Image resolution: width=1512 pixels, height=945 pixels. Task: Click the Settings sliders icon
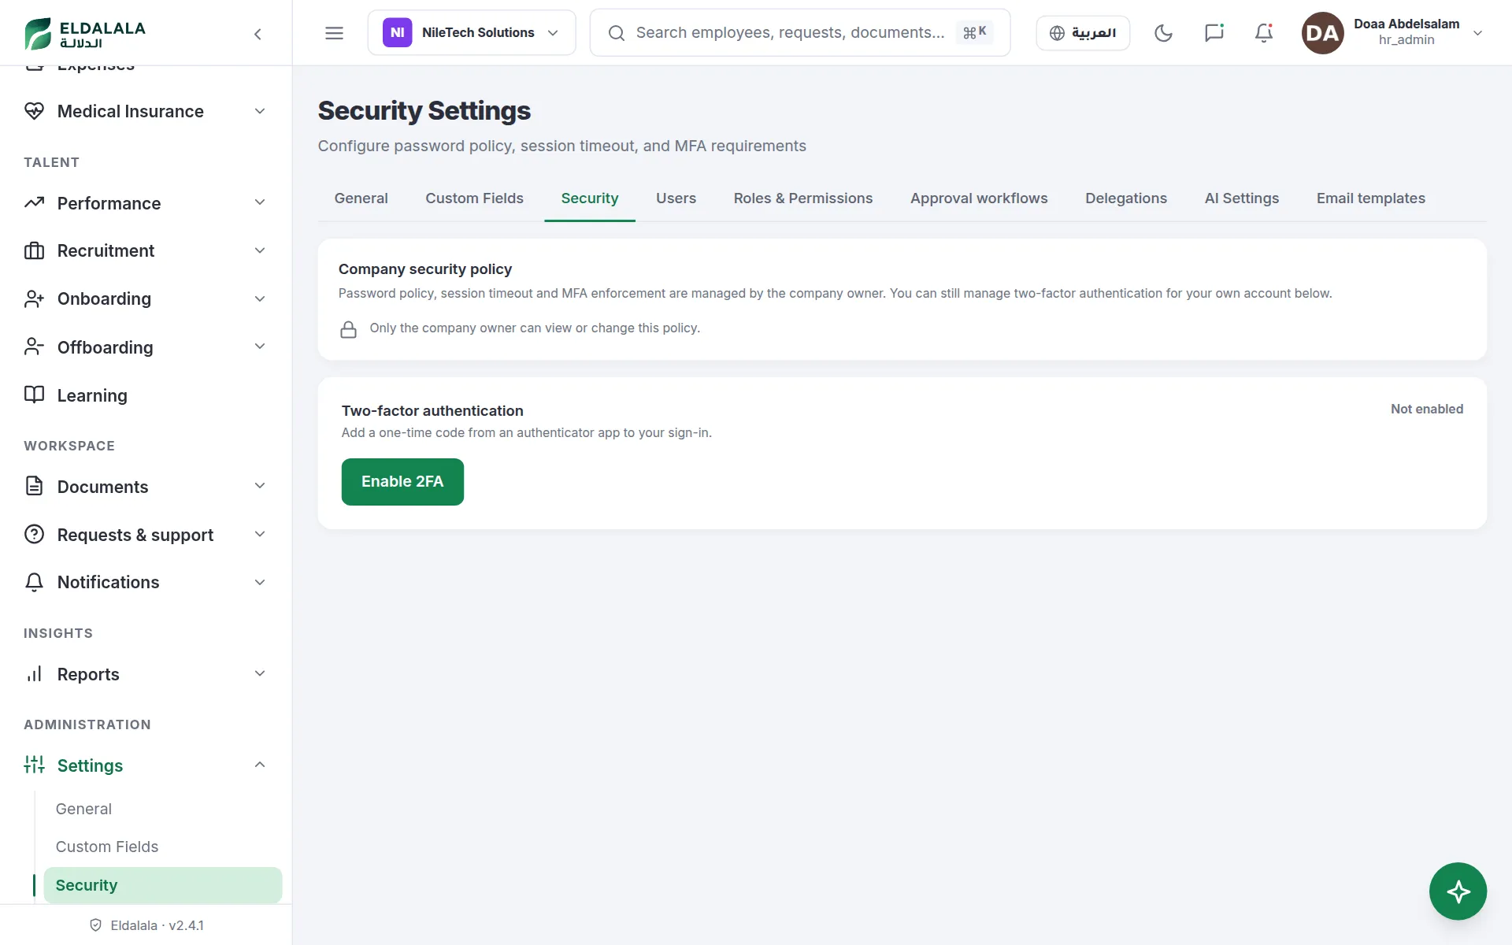[x=34, y=765]
